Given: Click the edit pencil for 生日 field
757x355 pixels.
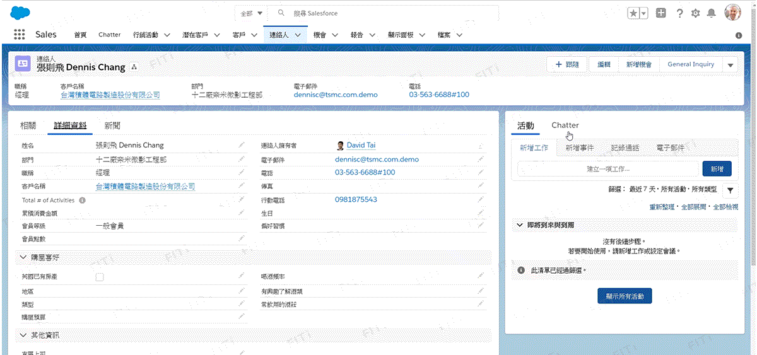Looking at the screenshot, I should (x=481, y=212).
